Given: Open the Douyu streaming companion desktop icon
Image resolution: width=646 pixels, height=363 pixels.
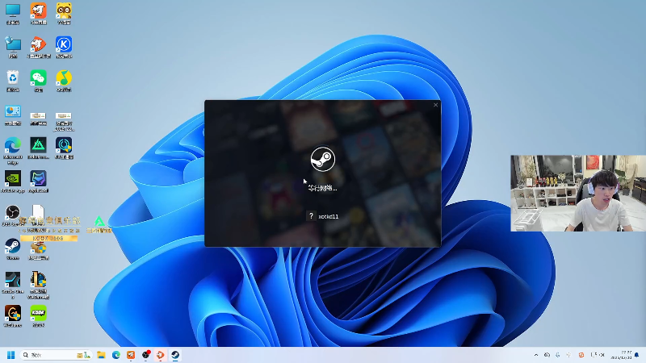Looking at the screenshot, I should 38,48.
